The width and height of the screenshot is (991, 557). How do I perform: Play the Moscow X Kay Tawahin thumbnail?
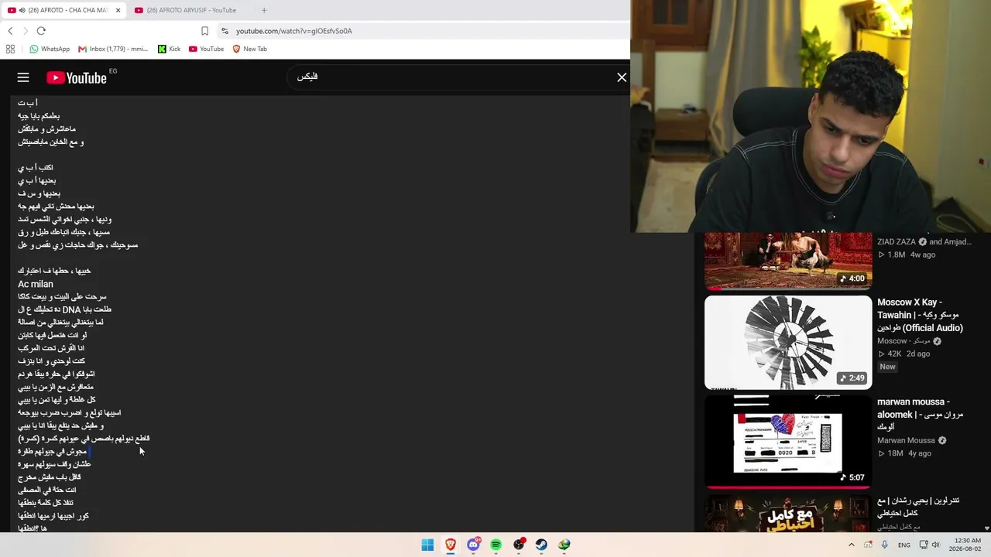788,342
